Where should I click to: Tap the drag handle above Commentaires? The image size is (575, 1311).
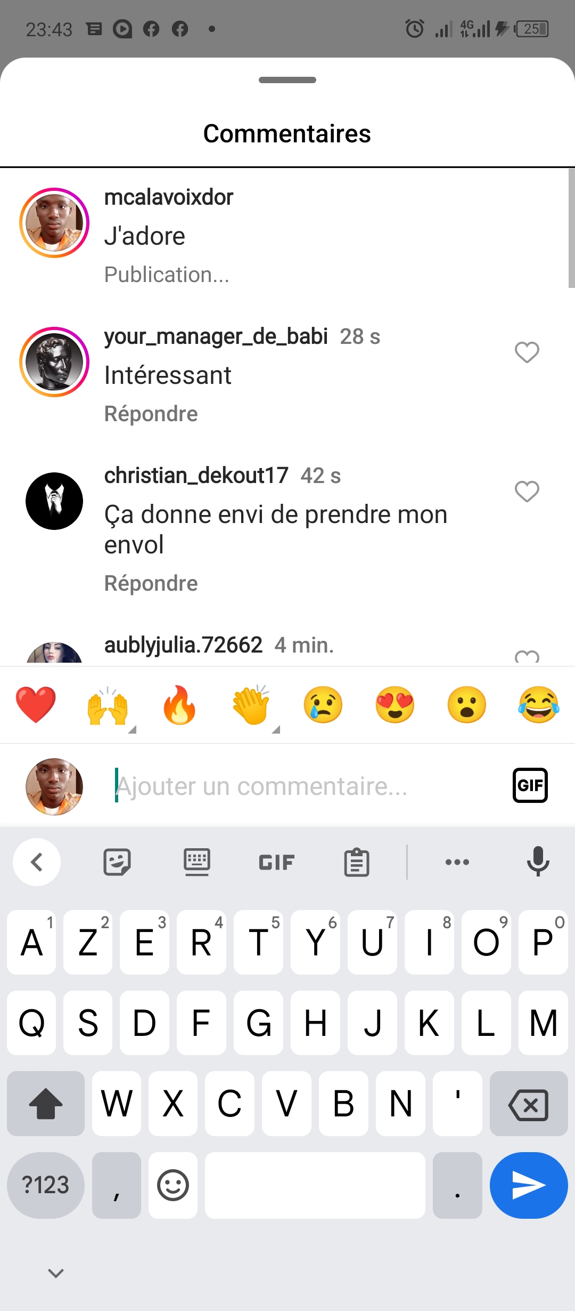(x=287, y=80)
